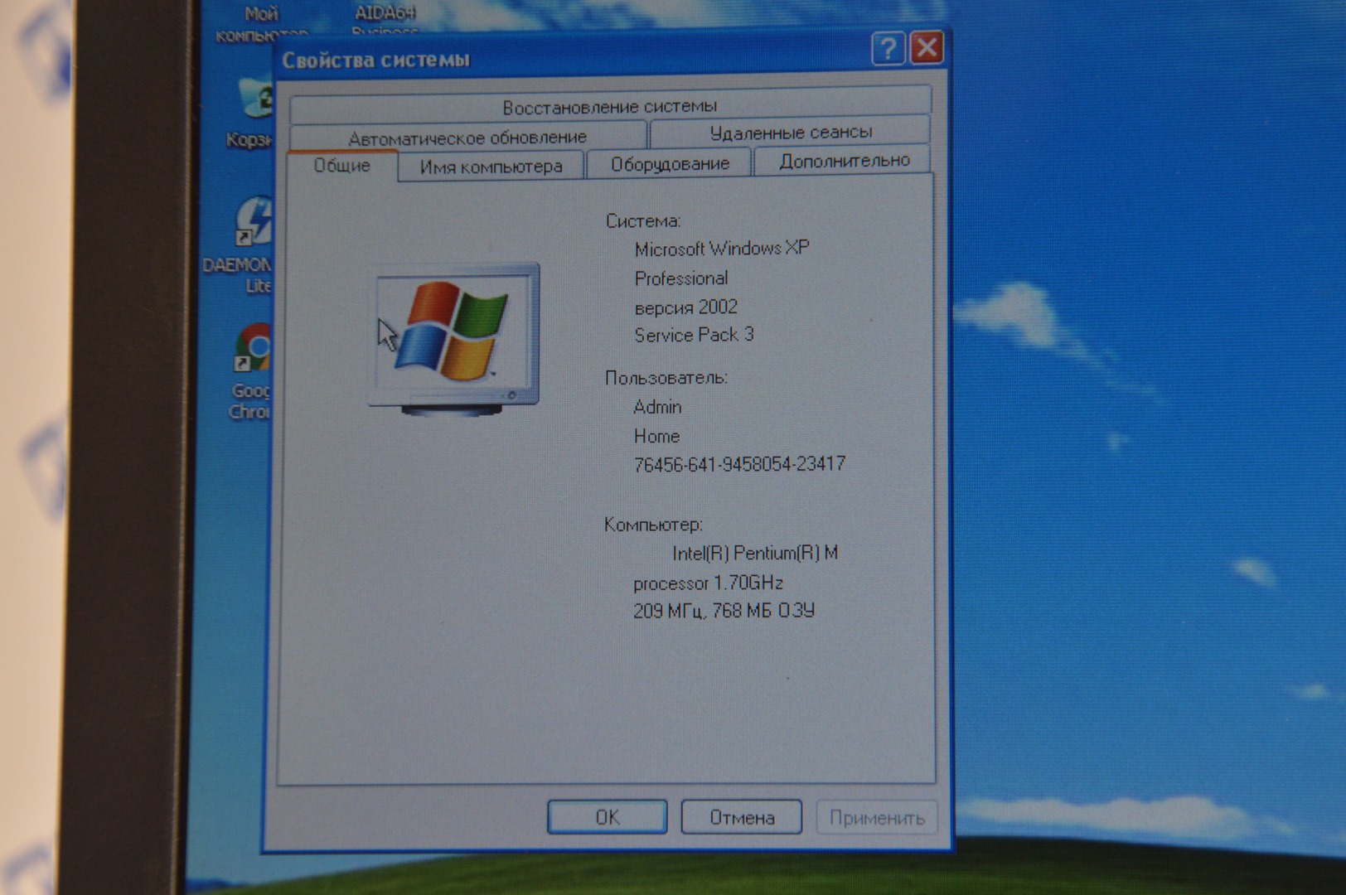Select the Удаленные сеансы tab
The image size is (1346, 895).
point(790,132)
